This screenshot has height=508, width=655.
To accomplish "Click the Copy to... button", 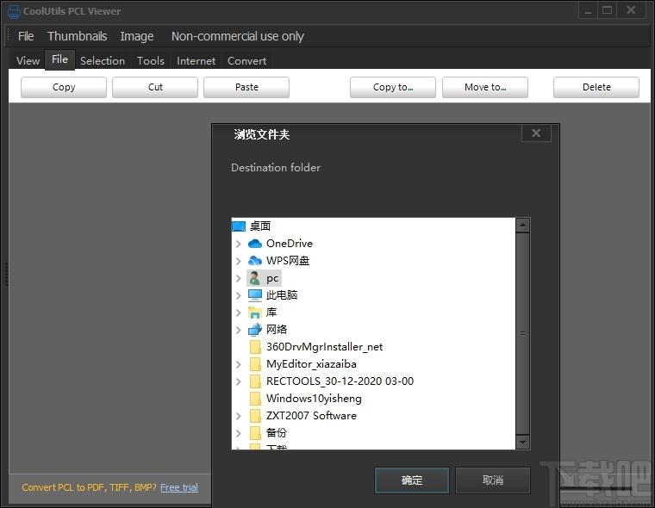I will (x=393, y=87).
